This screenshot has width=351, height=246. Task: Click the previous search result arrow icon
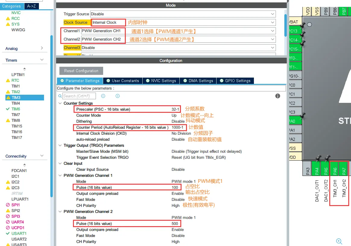tap(103, 96)
